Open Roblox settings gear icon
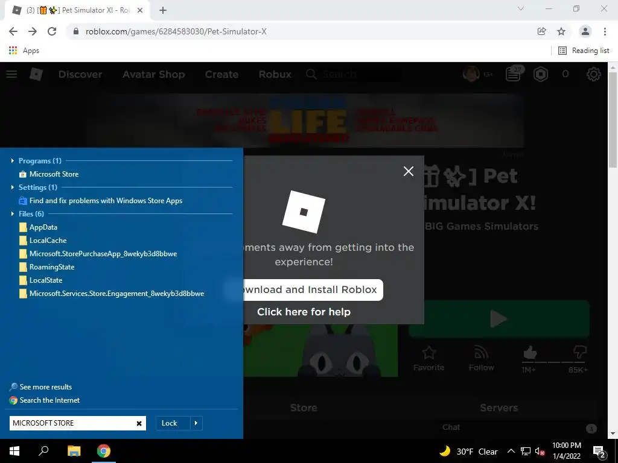The width and height of the screenshot is (618, 463). 594,74
